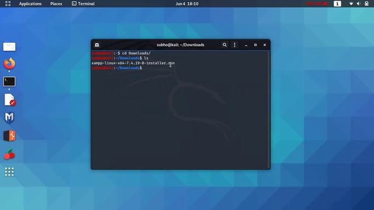
Task: Open a new tab in the terminal
Action: (x=97, y=45)
